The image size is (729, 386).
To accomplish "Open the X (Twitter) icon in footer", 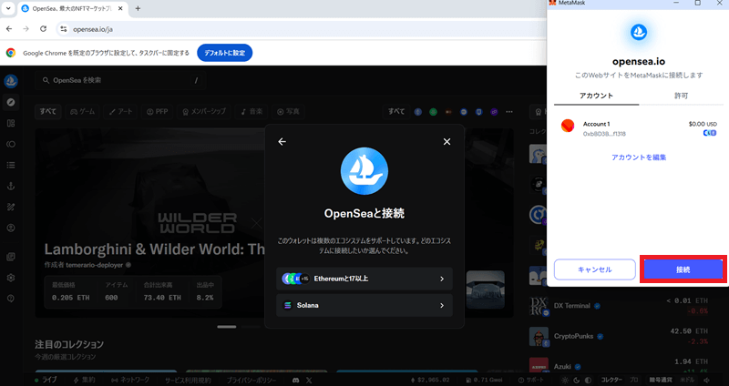I will click(309, 380).
